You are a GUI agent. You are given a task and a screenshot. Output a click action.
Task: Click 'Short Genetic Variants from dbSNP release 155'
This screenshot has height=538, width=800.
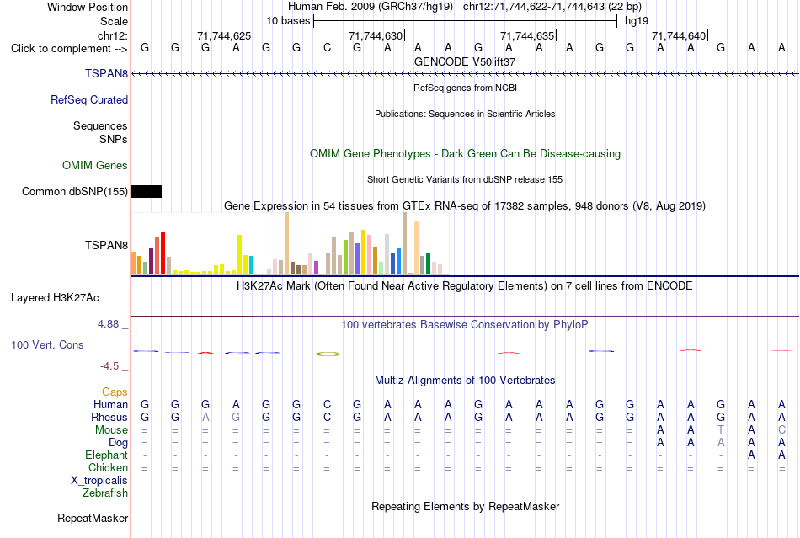tap(465, 179)
